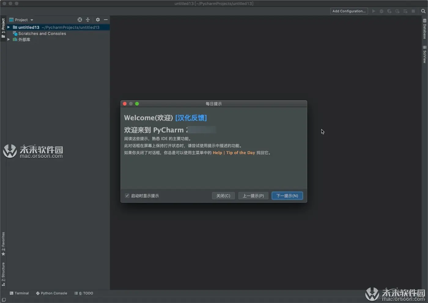
Task: Click the Debug bug icon in toolbar
Action: 382,11
